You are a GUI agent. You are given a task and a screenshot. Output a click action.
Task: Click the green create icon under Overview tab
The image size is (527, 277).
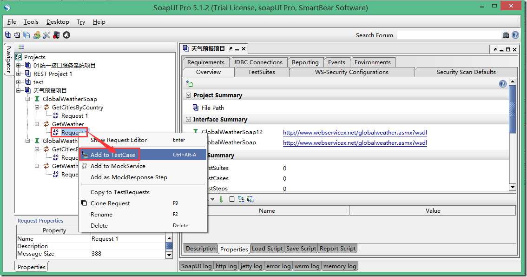click(190, 84)
